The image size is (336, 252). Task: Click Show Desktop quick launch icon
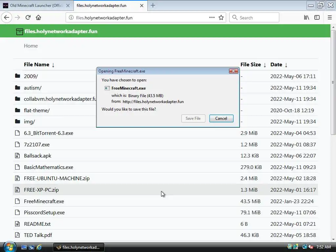click(24, 247)
